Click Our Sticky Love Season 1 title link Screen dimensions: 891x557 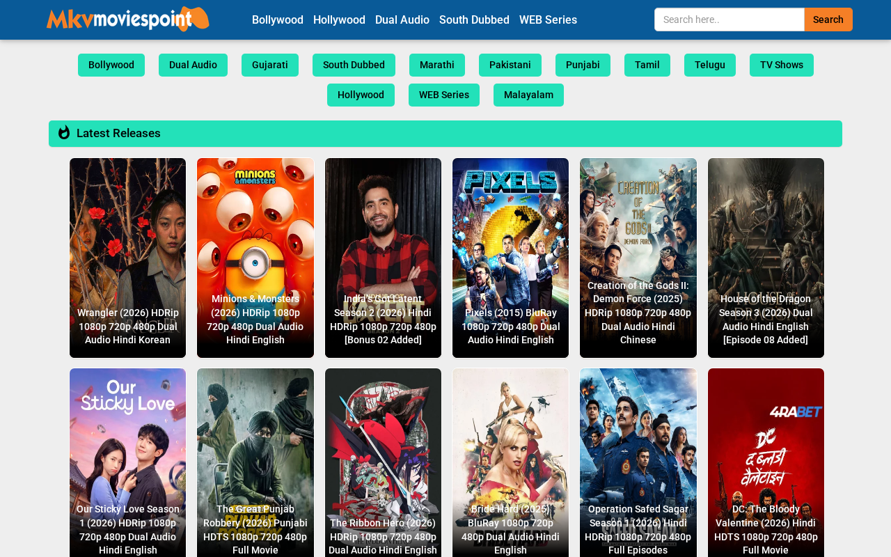tap(128, 530)
